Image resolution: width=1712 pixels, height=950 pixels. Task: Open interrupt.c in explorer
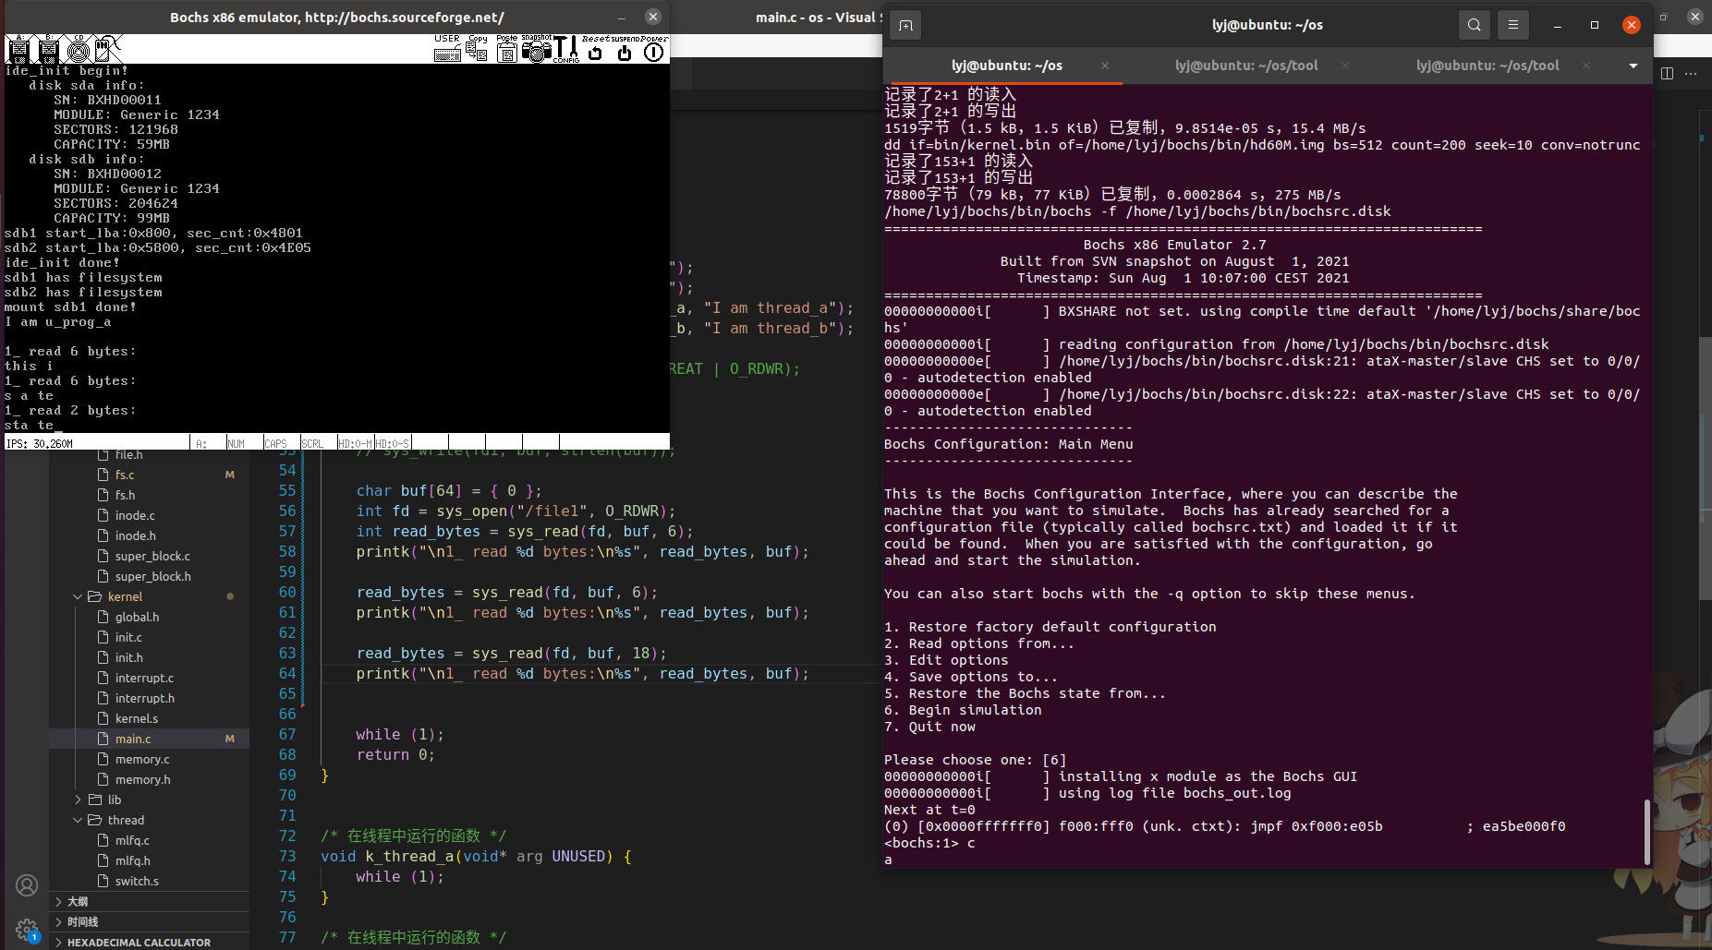coord(144,678)
